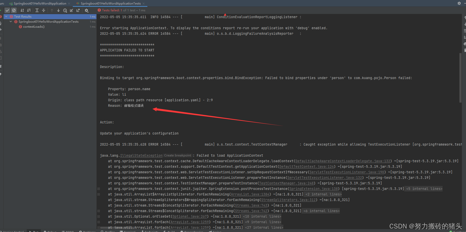The image size is (466, 232).
Task: Collapse Springboot01HelloWordApplicationTests tree node
Action: coord(11,22)
